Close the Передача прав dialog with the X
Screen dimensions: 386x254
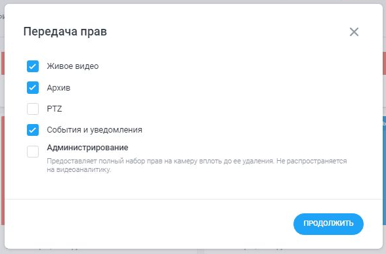pyautogui.click(x=354, y=32)
